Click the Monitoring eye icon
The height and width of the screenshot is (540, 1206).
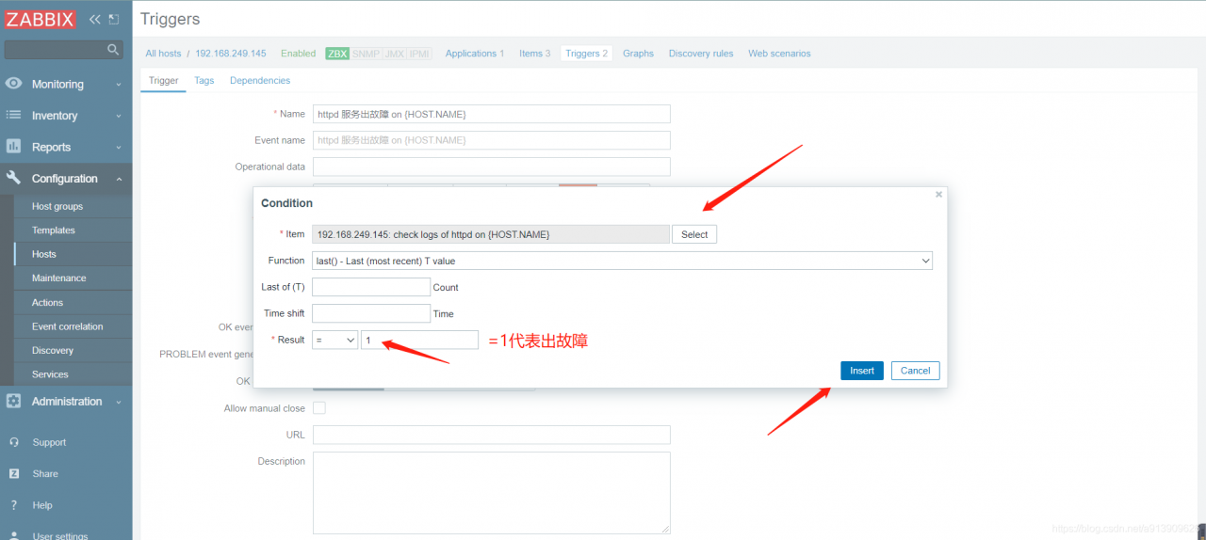click(13, 84)
